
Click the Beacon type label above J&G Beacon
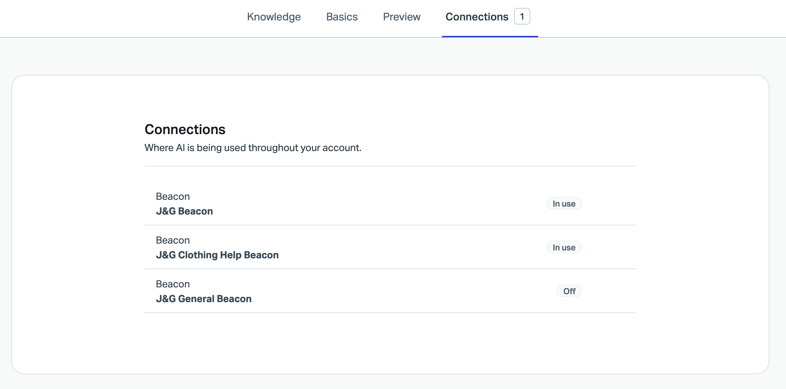pyautogui.click(x=173, y=196)
